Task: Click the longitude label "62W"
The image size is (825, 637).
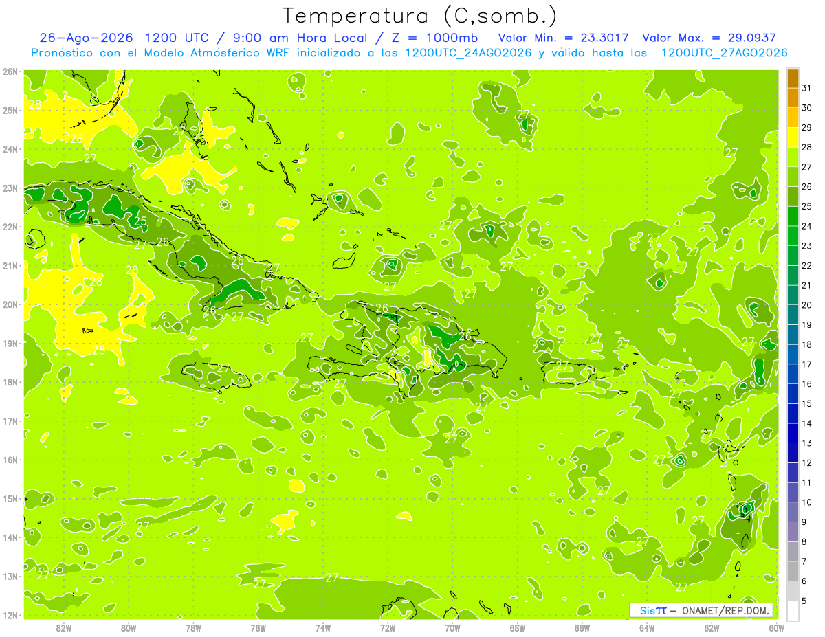Action: [712, 628]
